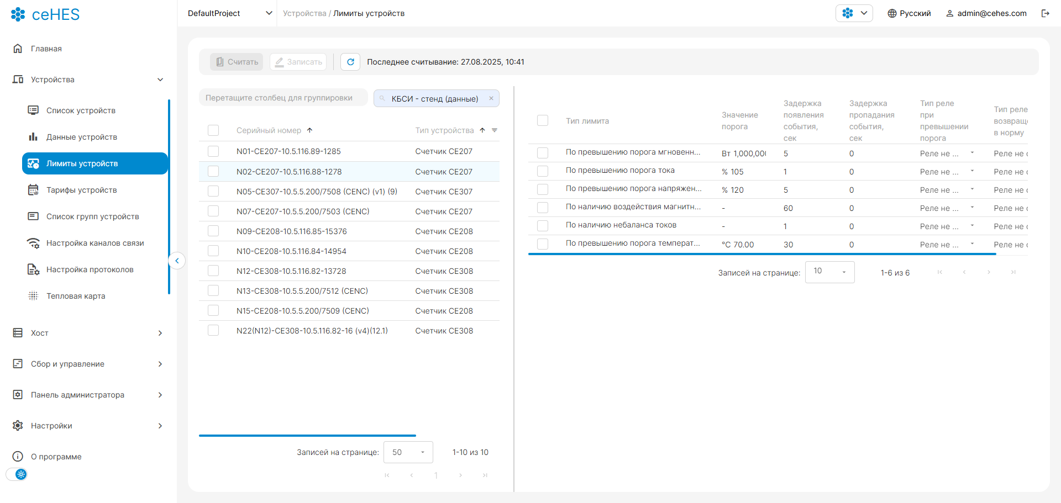This screenshot has height=503, width=1061.
Task: Select checkbox for По превышению порога тока
Action: point(543,171)
